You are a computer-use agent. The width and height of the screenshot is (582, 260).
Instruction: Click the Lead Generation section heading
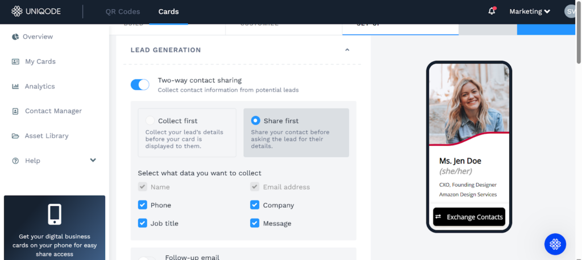pos(165,50)
